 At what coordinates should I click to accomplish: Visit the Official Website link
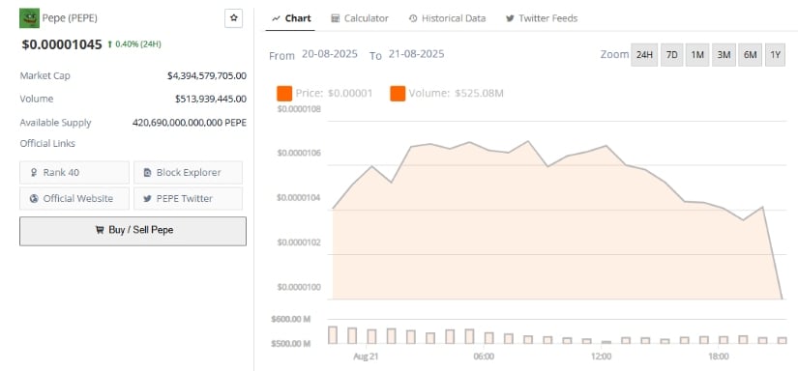tap(74, 199)
